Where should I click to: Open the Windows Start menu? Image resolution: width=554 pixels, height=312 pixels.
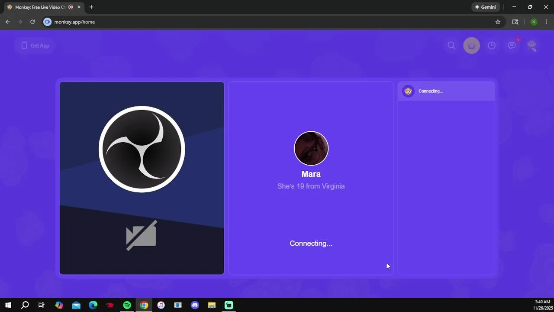pyautogui.click(x=8, y=305)
